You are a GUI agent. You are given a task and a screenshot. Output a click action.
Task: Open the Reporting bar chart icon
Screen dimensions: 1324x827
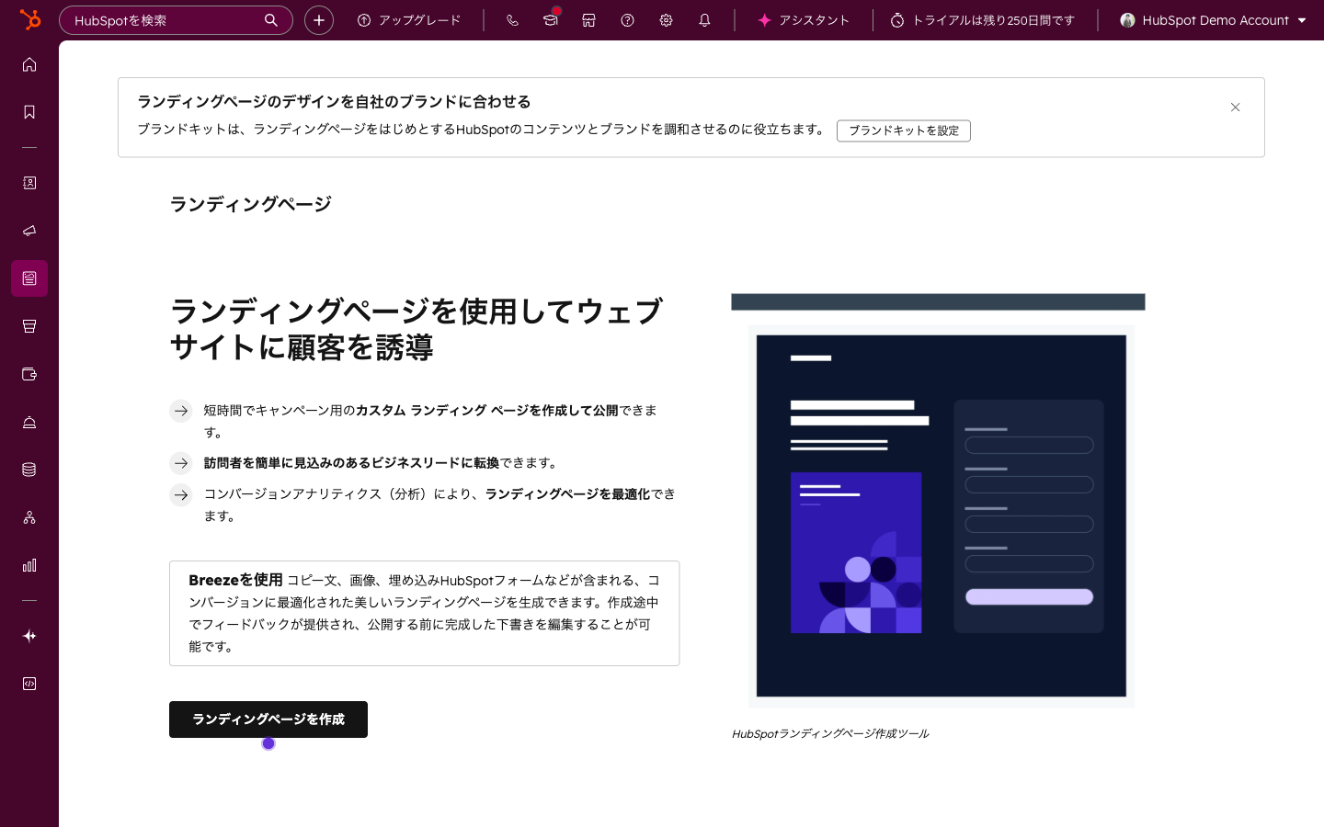[29, 565]
